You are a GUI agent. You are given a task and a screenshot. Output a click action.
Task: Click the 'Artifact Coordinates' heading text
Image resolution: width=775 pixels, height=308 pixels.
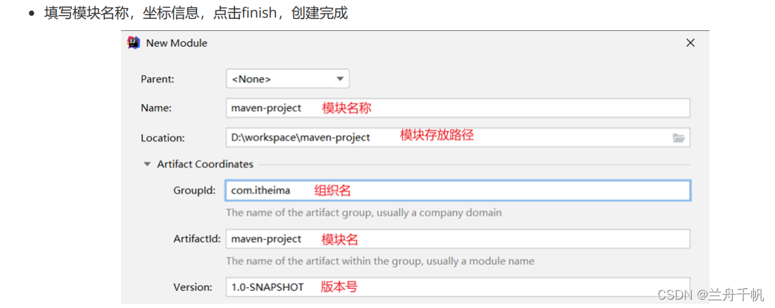coord(205,165)
